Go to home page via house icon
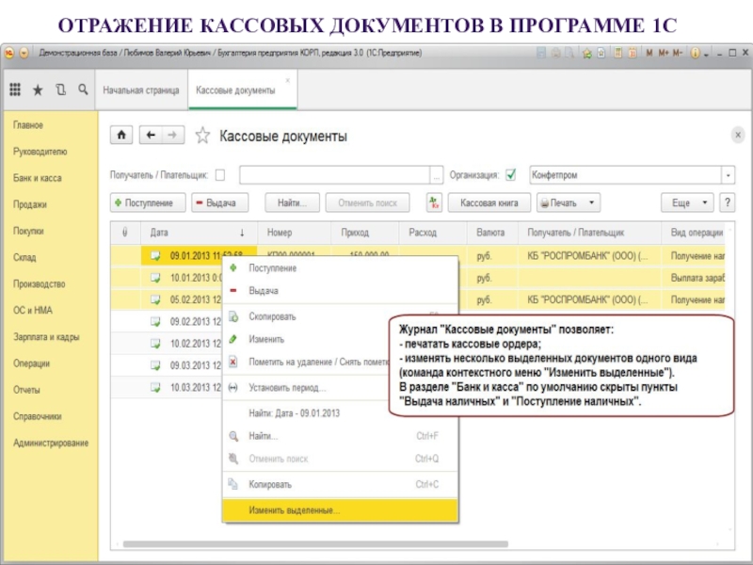753x565 pixels. pyautogui.click(x=121, y=136)
